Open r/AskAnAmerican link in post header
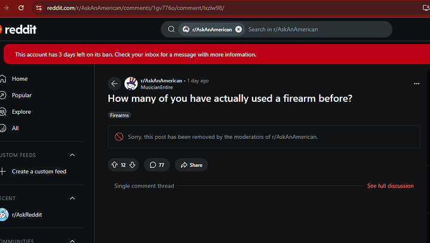The image size is (430, 243). tap(161, 80)
